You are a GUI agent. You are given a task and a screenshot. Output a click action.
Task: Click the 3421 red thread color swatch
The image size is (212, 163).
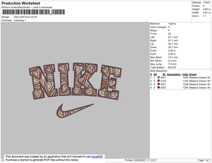tap(159, 84)
